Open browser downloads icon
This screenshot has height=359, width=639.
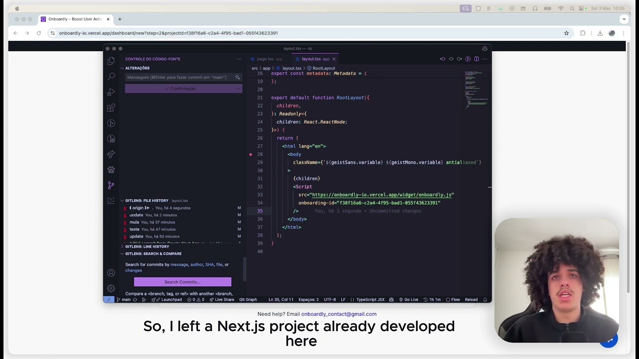pos(600,33)
